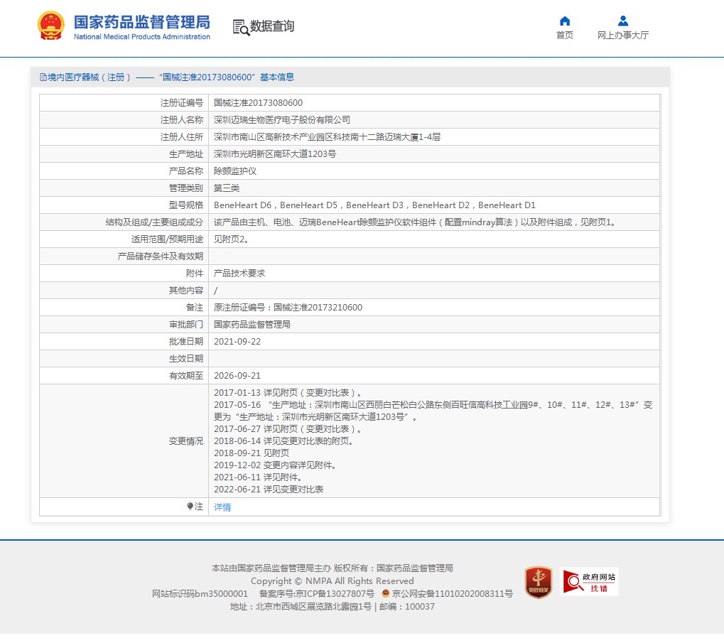Select 见附页2 intended use value
This screenshot has width=724, height=643.
pos(231,239)
